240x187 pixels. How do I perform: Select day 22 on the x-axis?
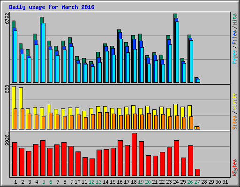coord(162,182)
